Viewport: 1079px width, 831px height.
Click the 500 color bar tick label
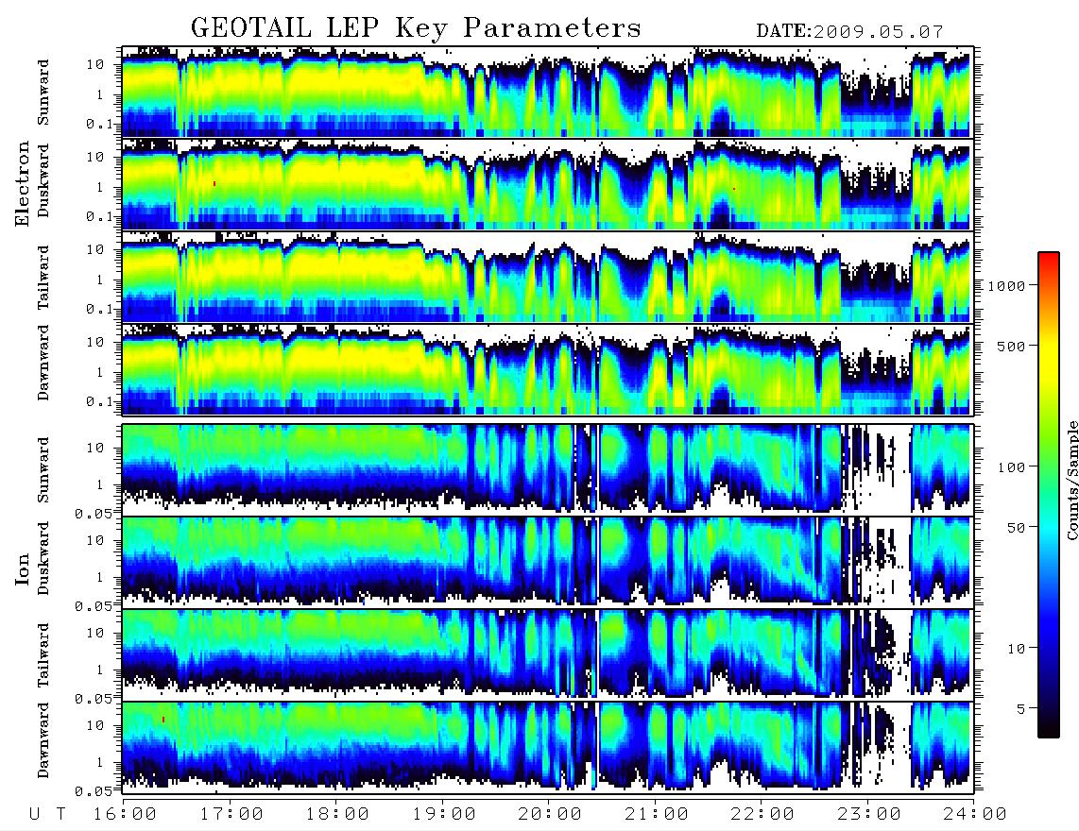pyautogui.click(x=1012, y=346)
